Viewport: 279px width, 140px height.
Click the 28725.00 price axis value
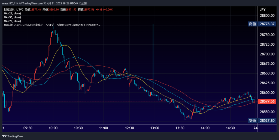[267, 44]
